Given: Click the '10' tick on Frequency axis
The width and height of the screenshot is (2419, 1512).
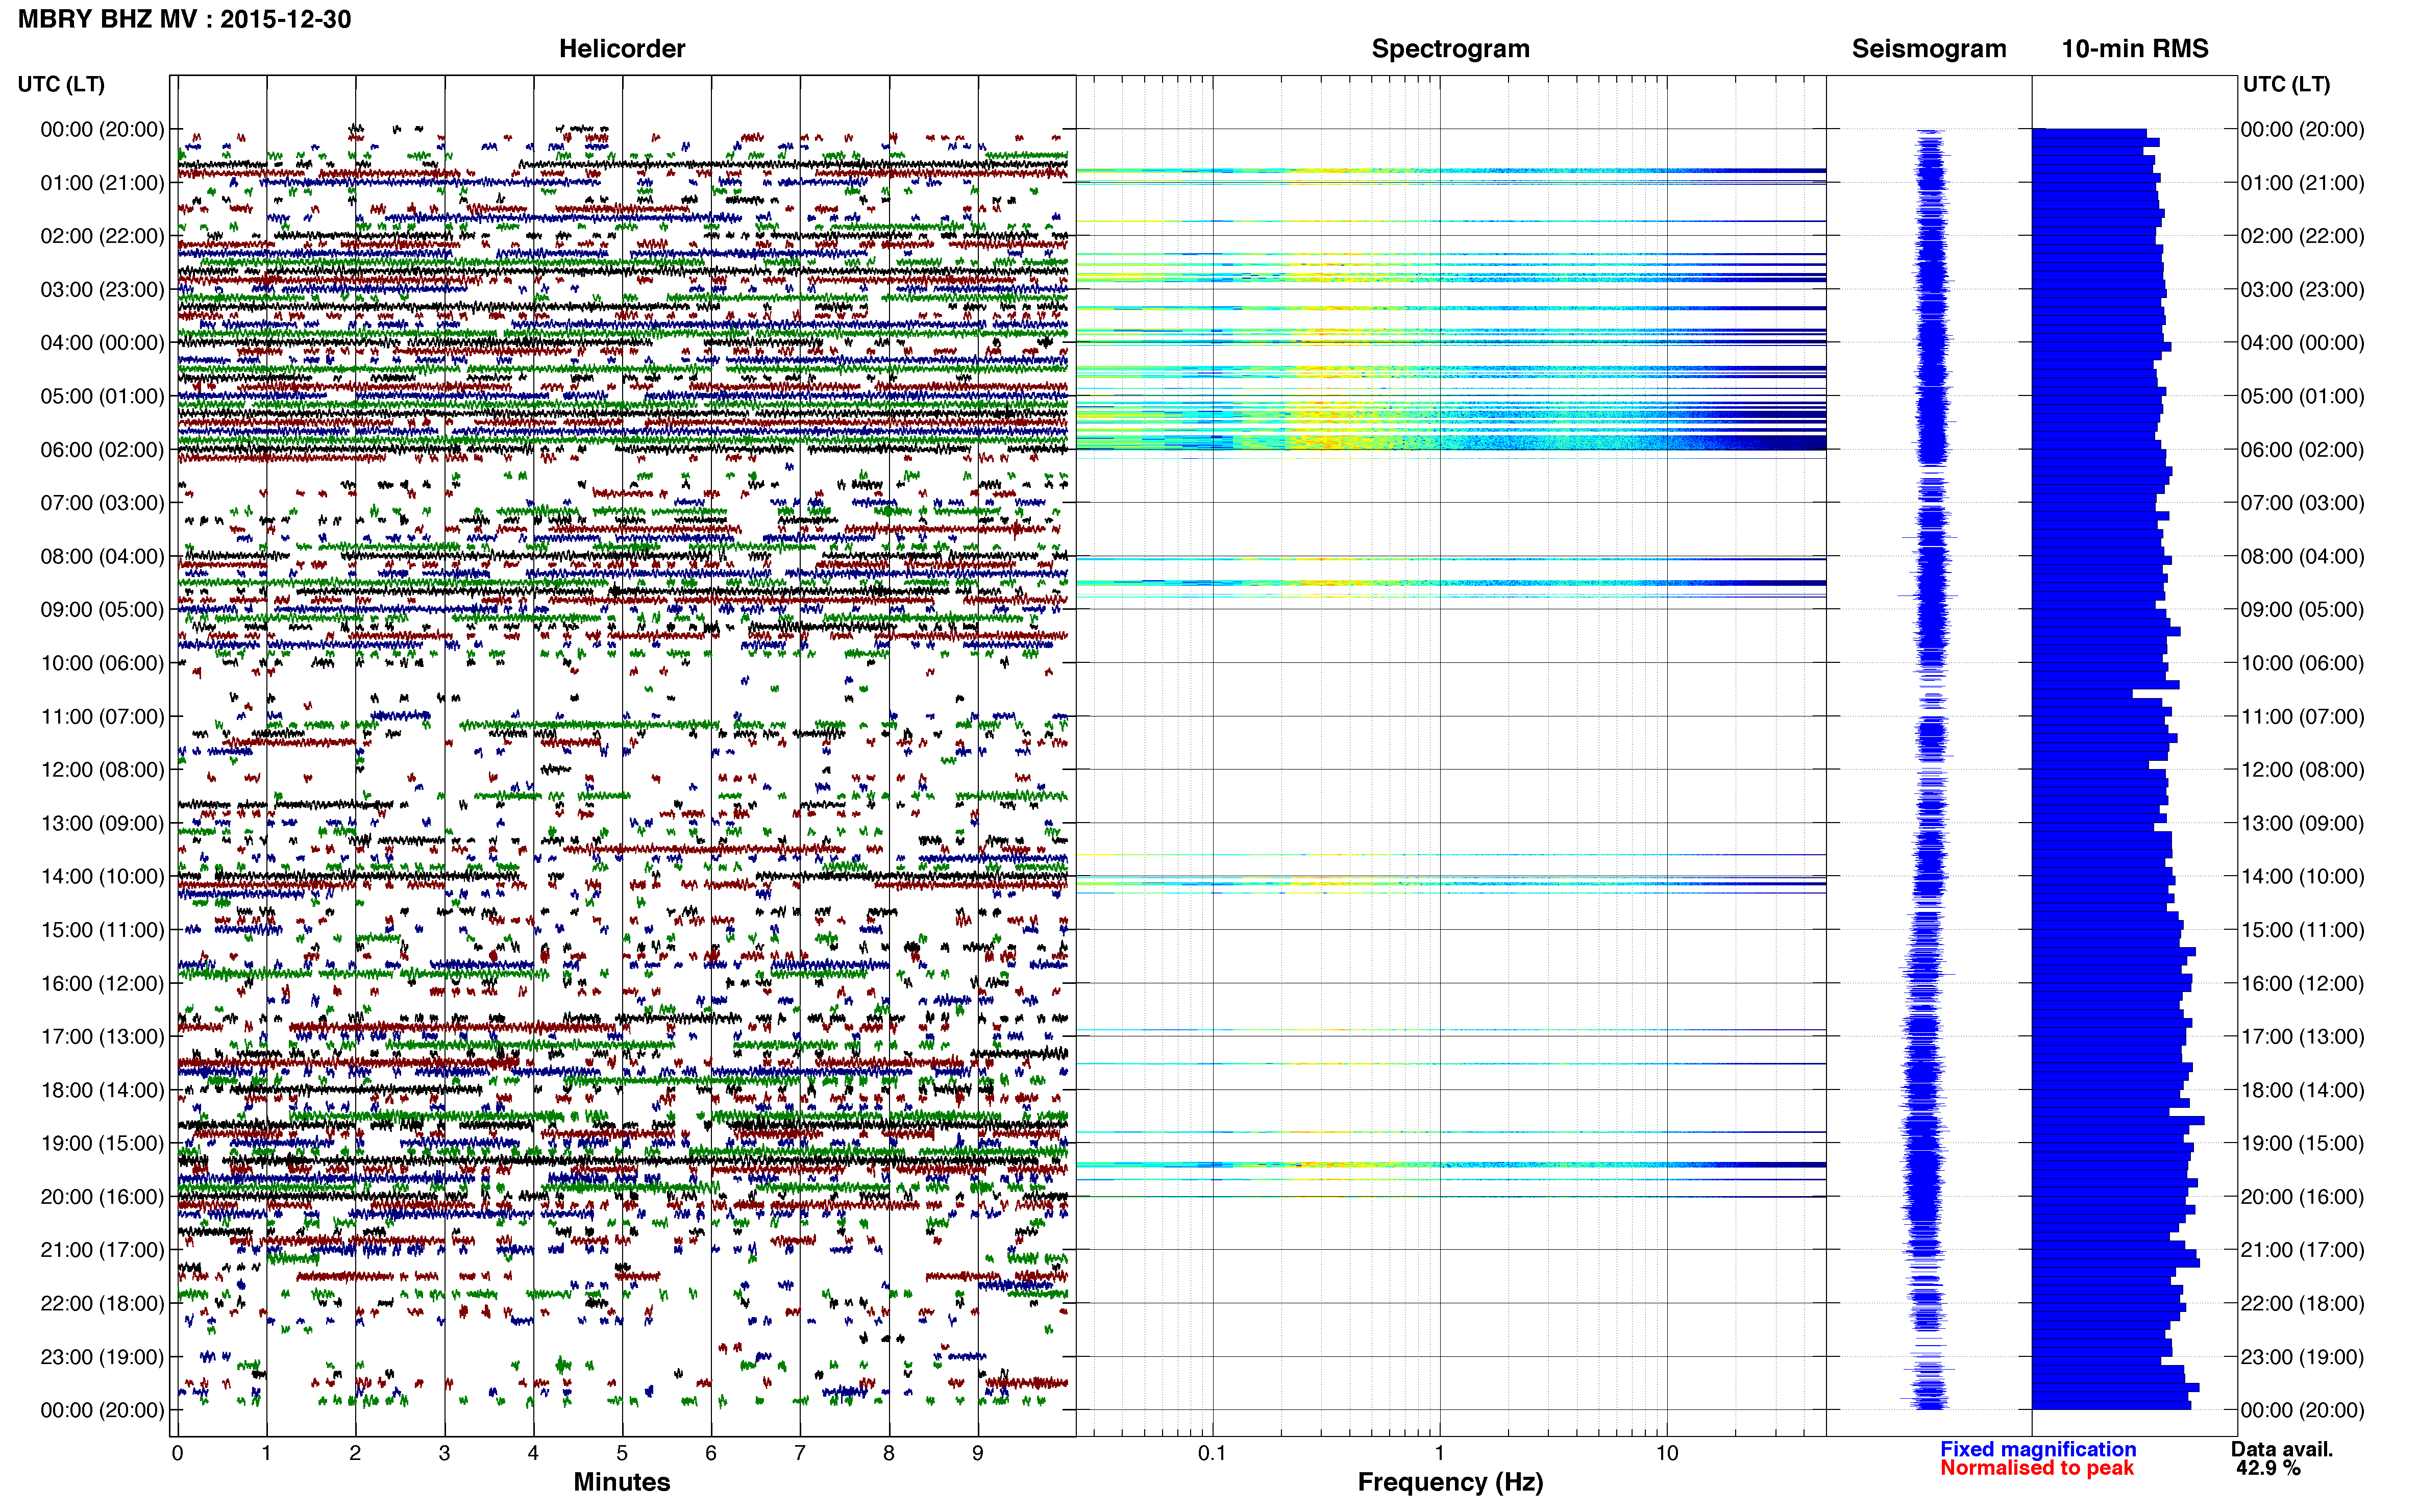Looking at the screenshot, I should click(x=1667, y=1453).
